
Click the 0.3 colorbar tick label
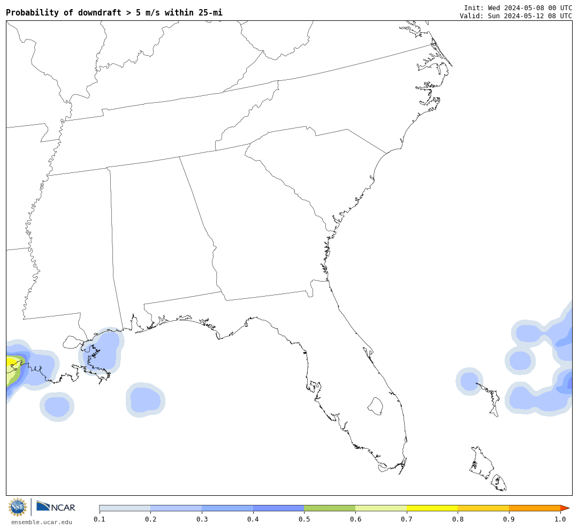pyautogui.click(x=202, y=519)
